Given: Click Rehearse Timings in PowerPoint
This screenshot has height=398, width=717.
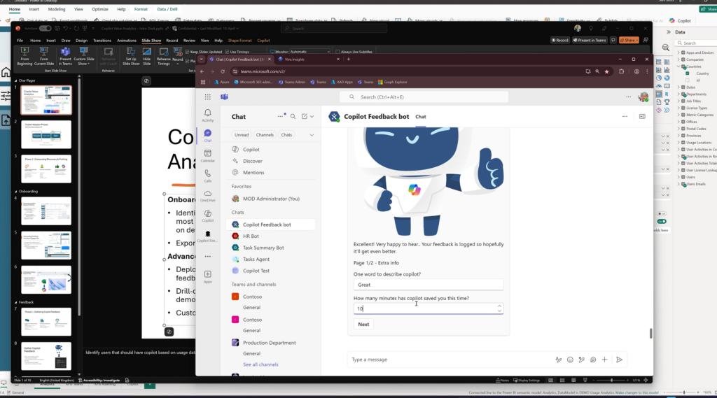Looking at the screenshot, I should (163, 56).
